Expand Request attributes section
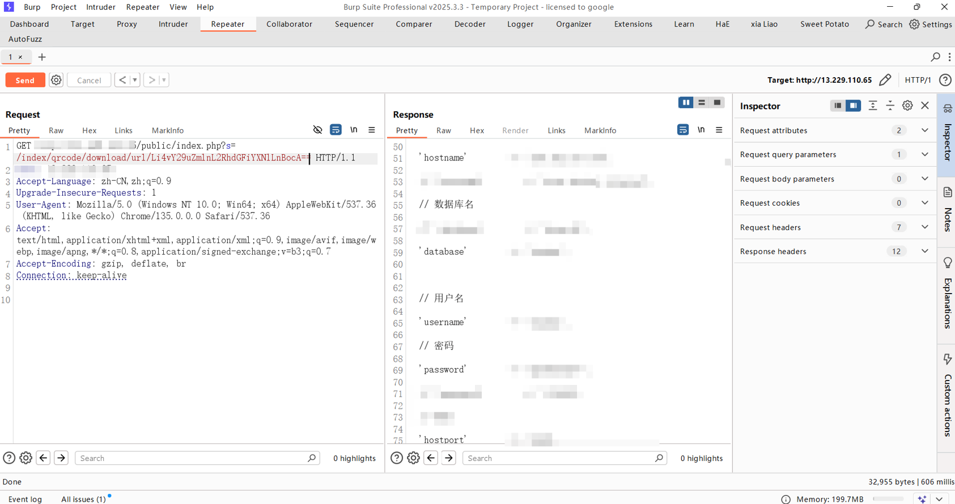The height and width of the screenshot is (504, 955). 835,130
